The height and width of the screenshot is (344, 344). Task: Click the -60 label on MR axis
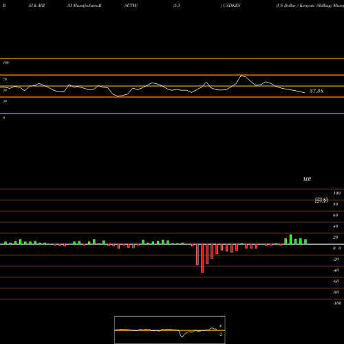336,281
